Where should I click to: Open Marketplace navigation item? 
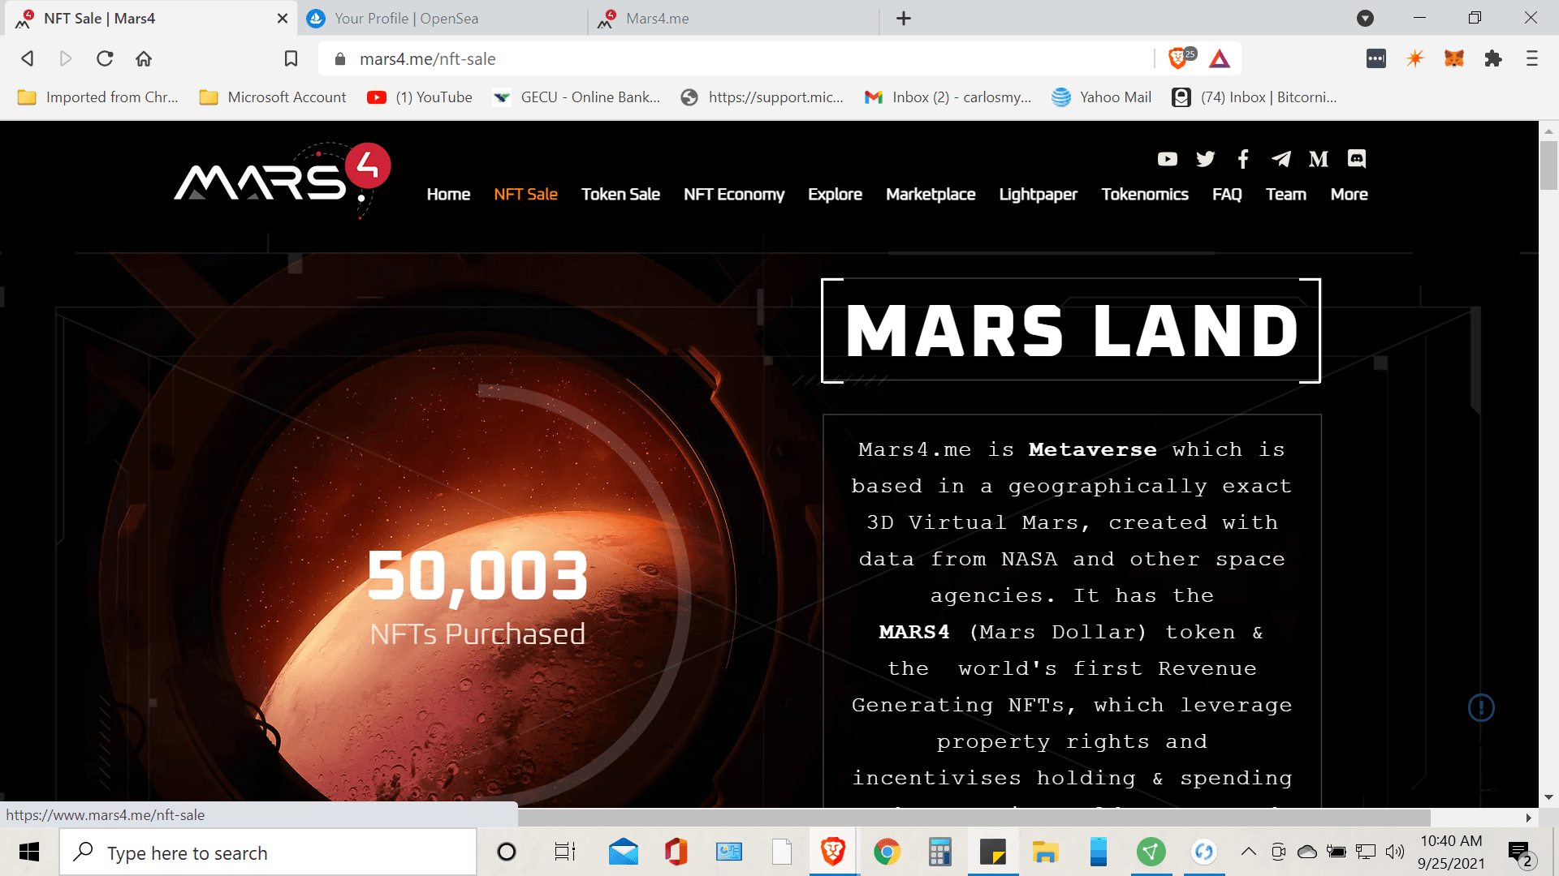(931, 195)
